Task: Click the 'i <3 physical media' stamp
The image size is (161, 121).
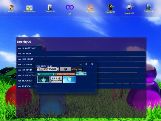Action: [56, 79]
